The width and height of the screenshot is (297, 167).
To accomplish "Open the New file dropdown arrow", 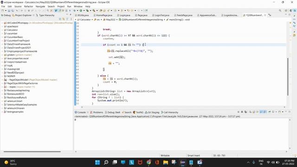I will pos(6,11).
